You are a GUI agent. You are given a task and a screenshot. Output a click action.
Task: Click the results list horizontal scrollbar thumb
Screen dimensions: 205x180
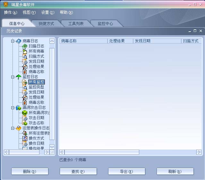point(102,152)
